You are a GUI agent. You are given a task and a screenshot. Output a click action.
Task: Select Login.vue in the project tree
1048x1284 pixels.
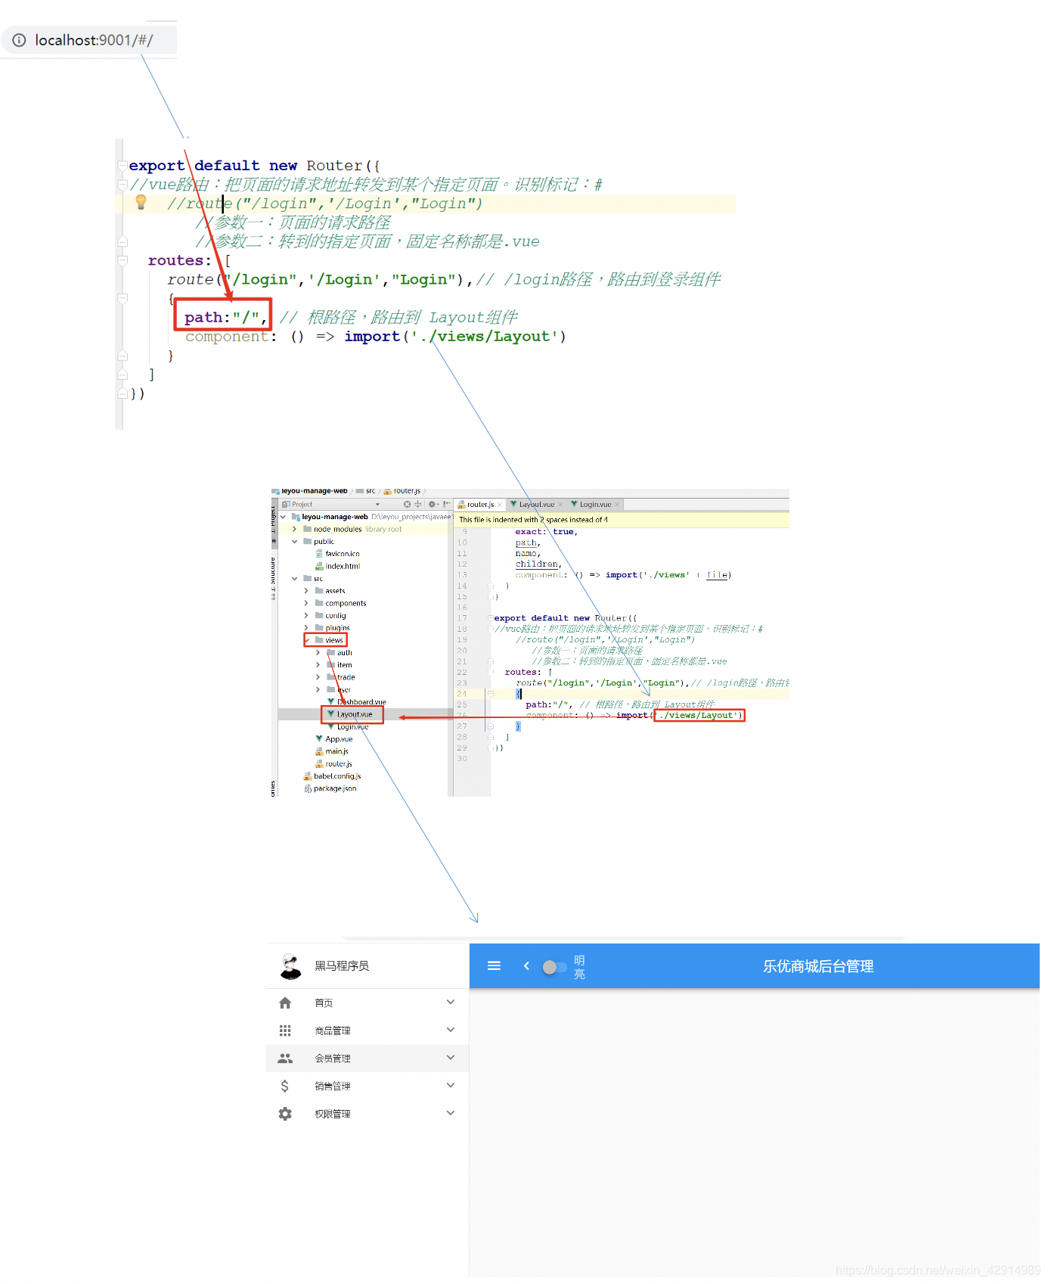pos(348,726)
